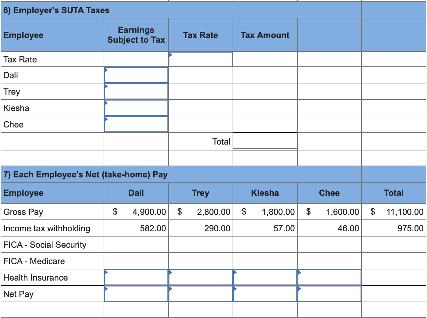Viewport: 427px width, 318px height.
Task: Click the 'Tax Amount' column header
Action: point(265,35)
